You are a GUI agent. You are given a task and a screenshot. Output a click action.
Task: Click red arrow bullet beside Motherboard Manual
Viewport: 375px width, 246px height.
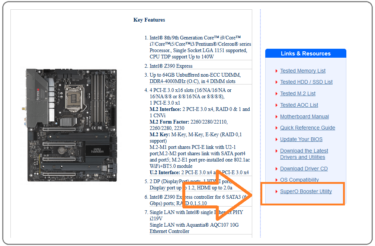(276, 117)
